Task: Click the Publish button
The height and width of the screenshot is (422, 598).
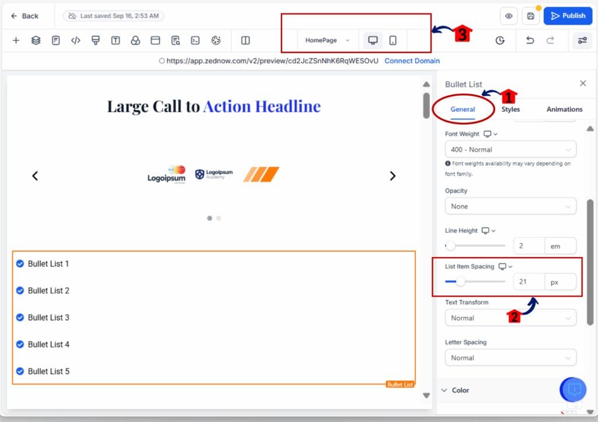Action: (568, 16)
